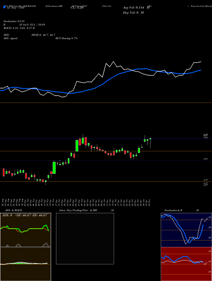Select the 'Avg Vol: 0.114 M' text
This screenshot has width=212, height=281.
point(136,8)
